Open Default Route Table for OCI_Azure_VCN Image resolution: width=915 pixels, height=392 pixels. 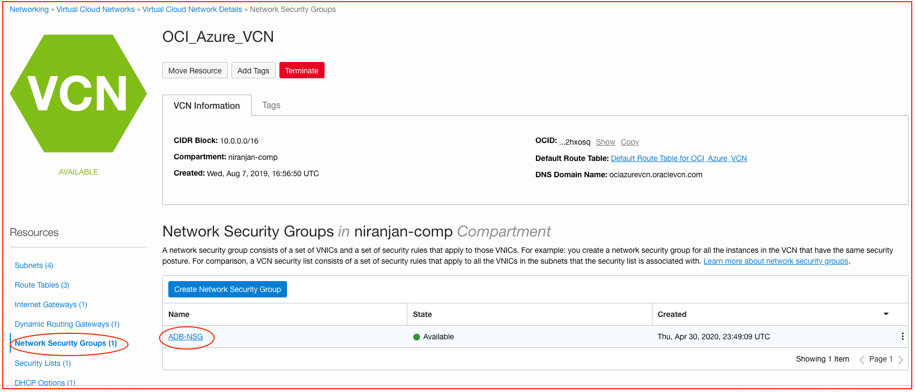click(679, 158)
